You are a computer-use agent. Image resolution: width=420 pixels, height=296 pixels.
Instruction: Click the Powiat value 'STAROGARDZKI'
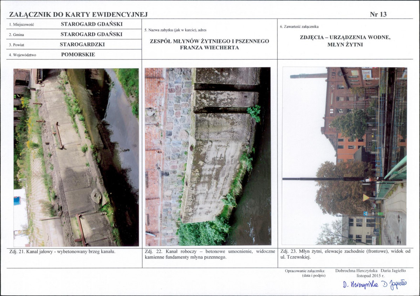pos(82,44)
